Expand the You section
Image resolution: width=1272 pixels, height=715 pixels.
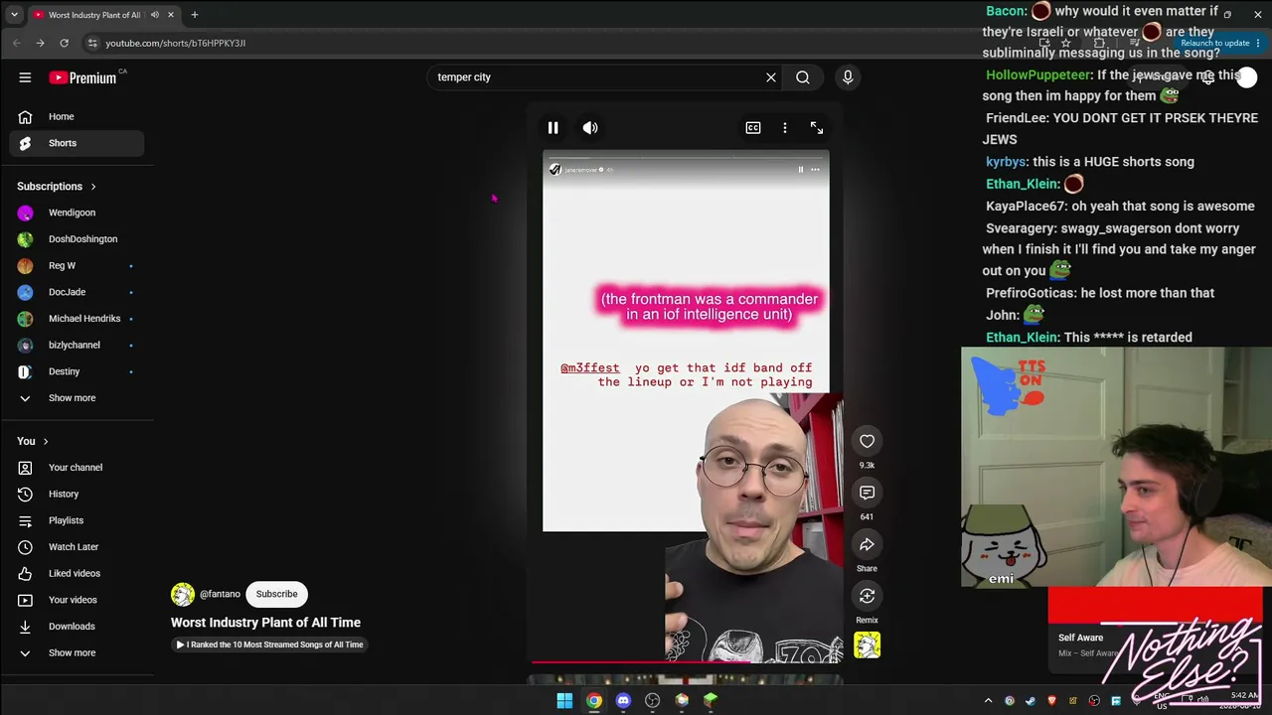pyautogui.click(x=33, y=441)
